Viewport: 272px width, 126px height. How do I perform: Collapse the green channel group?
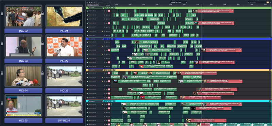click(x=87, y=8)
